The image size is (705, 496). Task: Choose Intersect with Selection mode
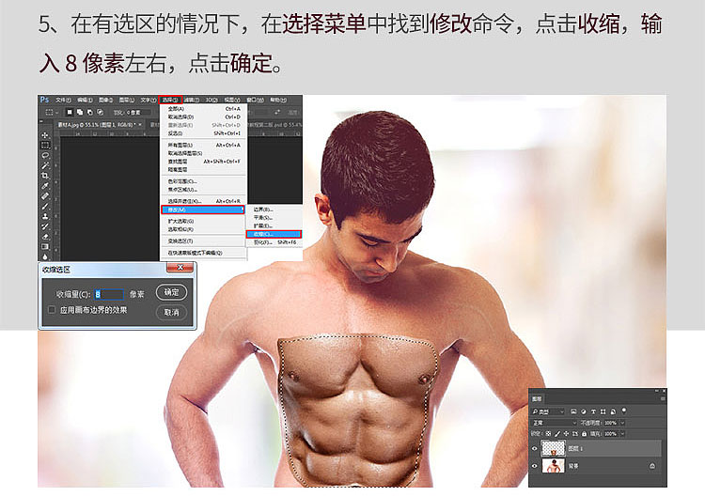101,113
